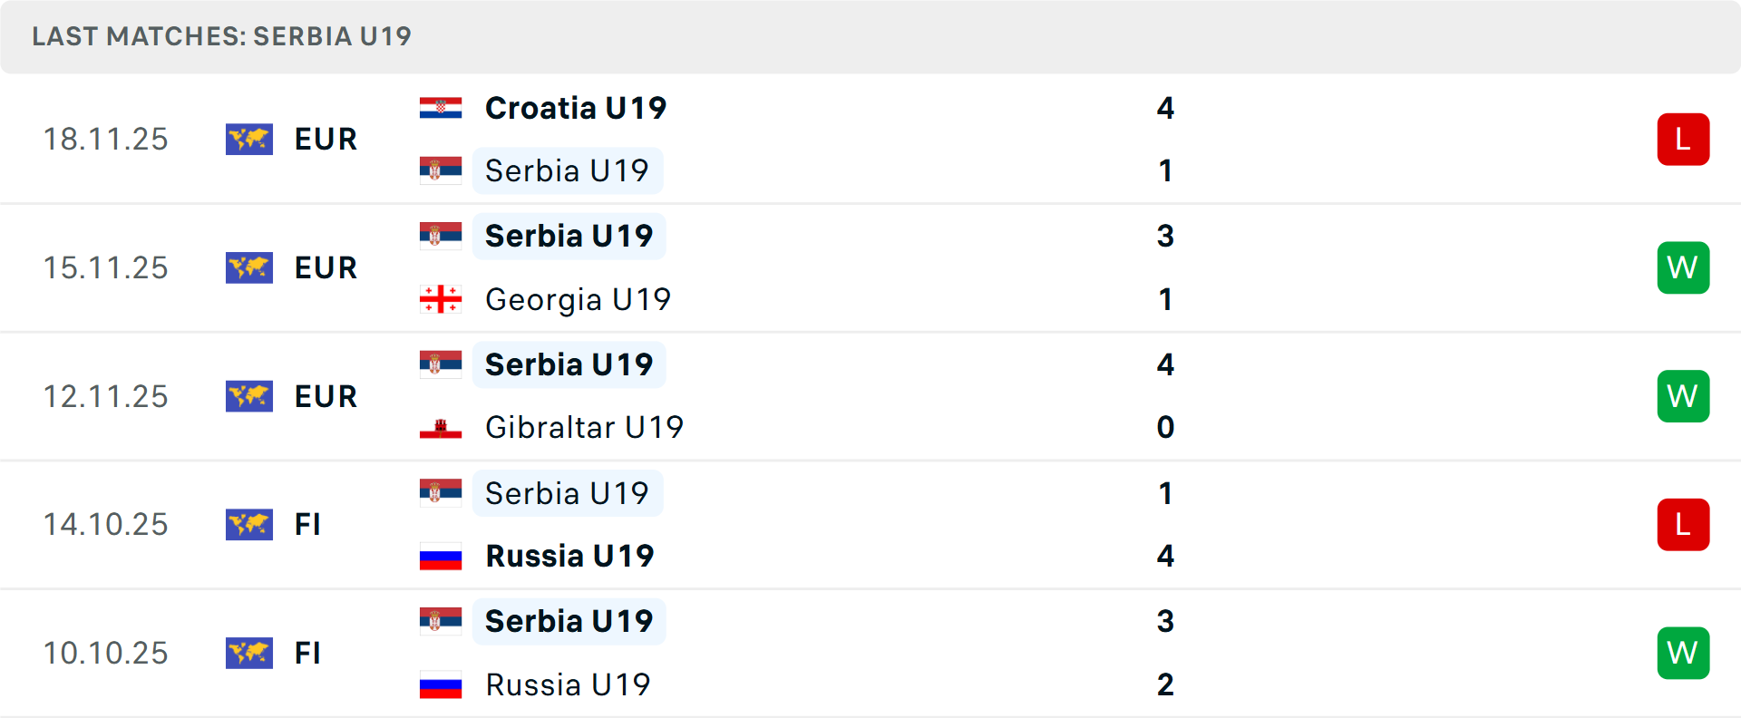Click the L result badge for Croatia match

click(1683, 139)
